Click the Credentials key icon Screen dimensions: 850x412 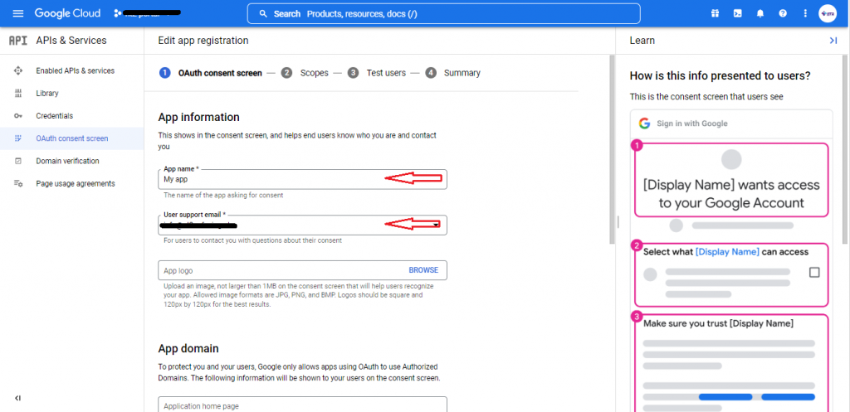[x=18, y=116]
